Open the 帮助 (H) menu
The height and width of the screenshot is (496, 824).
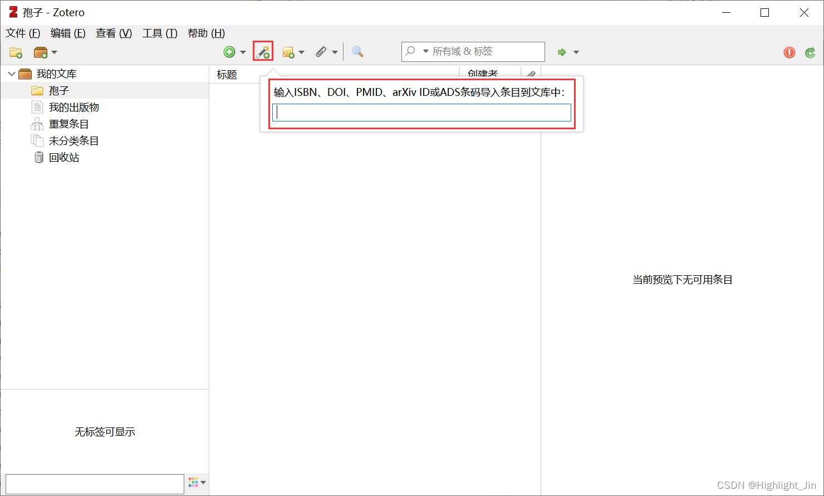(x=206, y=33)
